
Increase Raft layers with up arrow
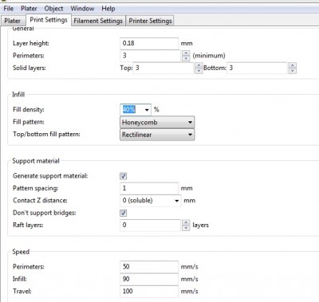186,222
